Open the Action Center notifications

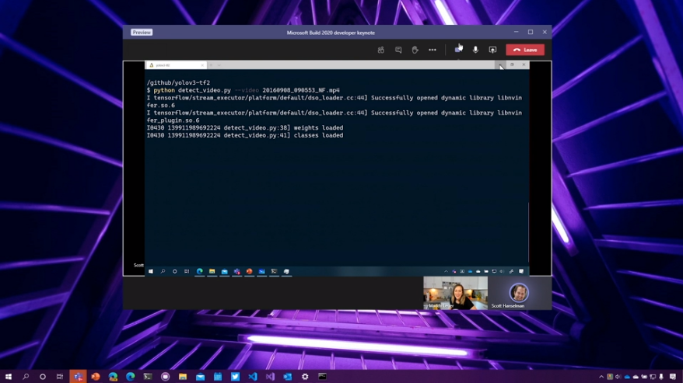pos(673,377)
